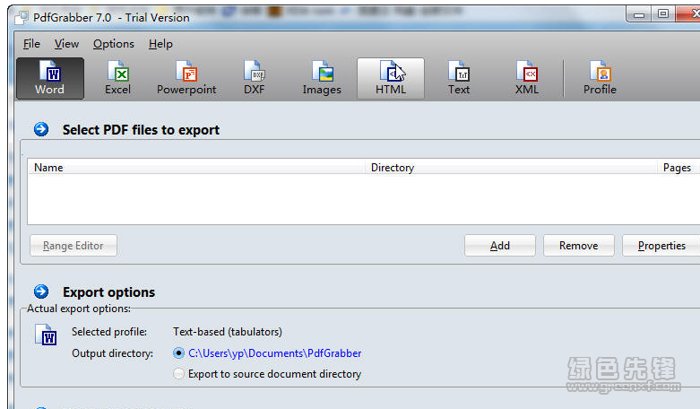Open the Range Editor

(x=73, y=246)
